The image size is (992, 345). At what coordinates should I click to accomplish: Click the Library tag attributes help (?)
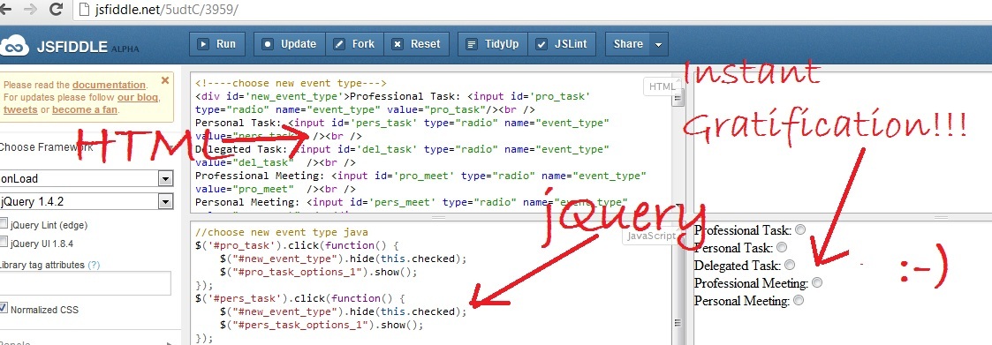click(93, 265)
